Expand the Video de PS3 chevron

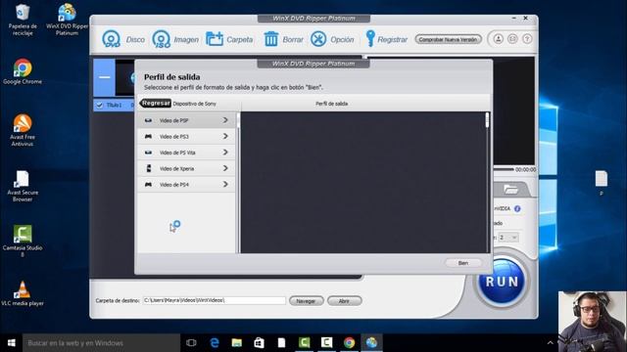pyautogui.click(x=225, y=136)
